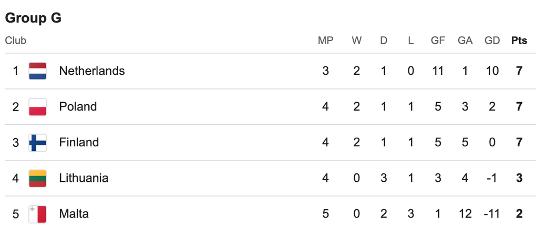This screenshot has height=230, width=536.
Task: Click the Finland flag icon
Action: coord(38,143)
